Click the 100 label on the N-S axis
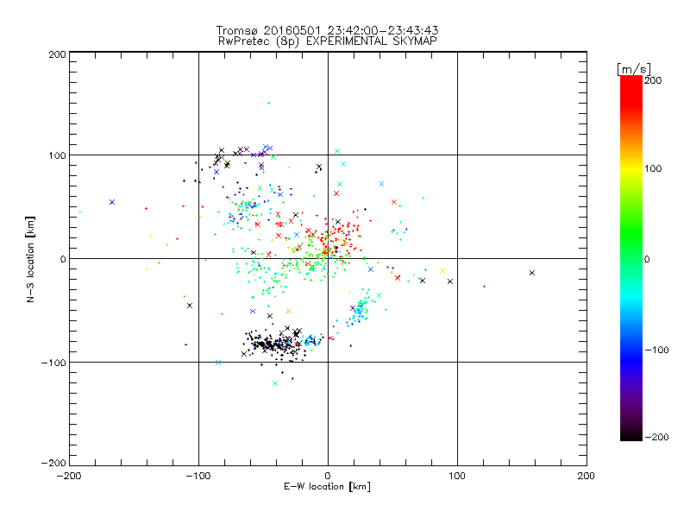Image resolution: width=690 pixels, height=518 pixels. 57,156
